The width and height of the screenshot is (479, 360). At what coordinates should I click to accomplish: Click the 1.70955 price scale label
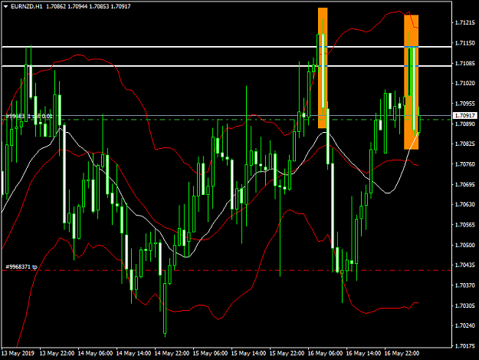(x=465, y=104)
